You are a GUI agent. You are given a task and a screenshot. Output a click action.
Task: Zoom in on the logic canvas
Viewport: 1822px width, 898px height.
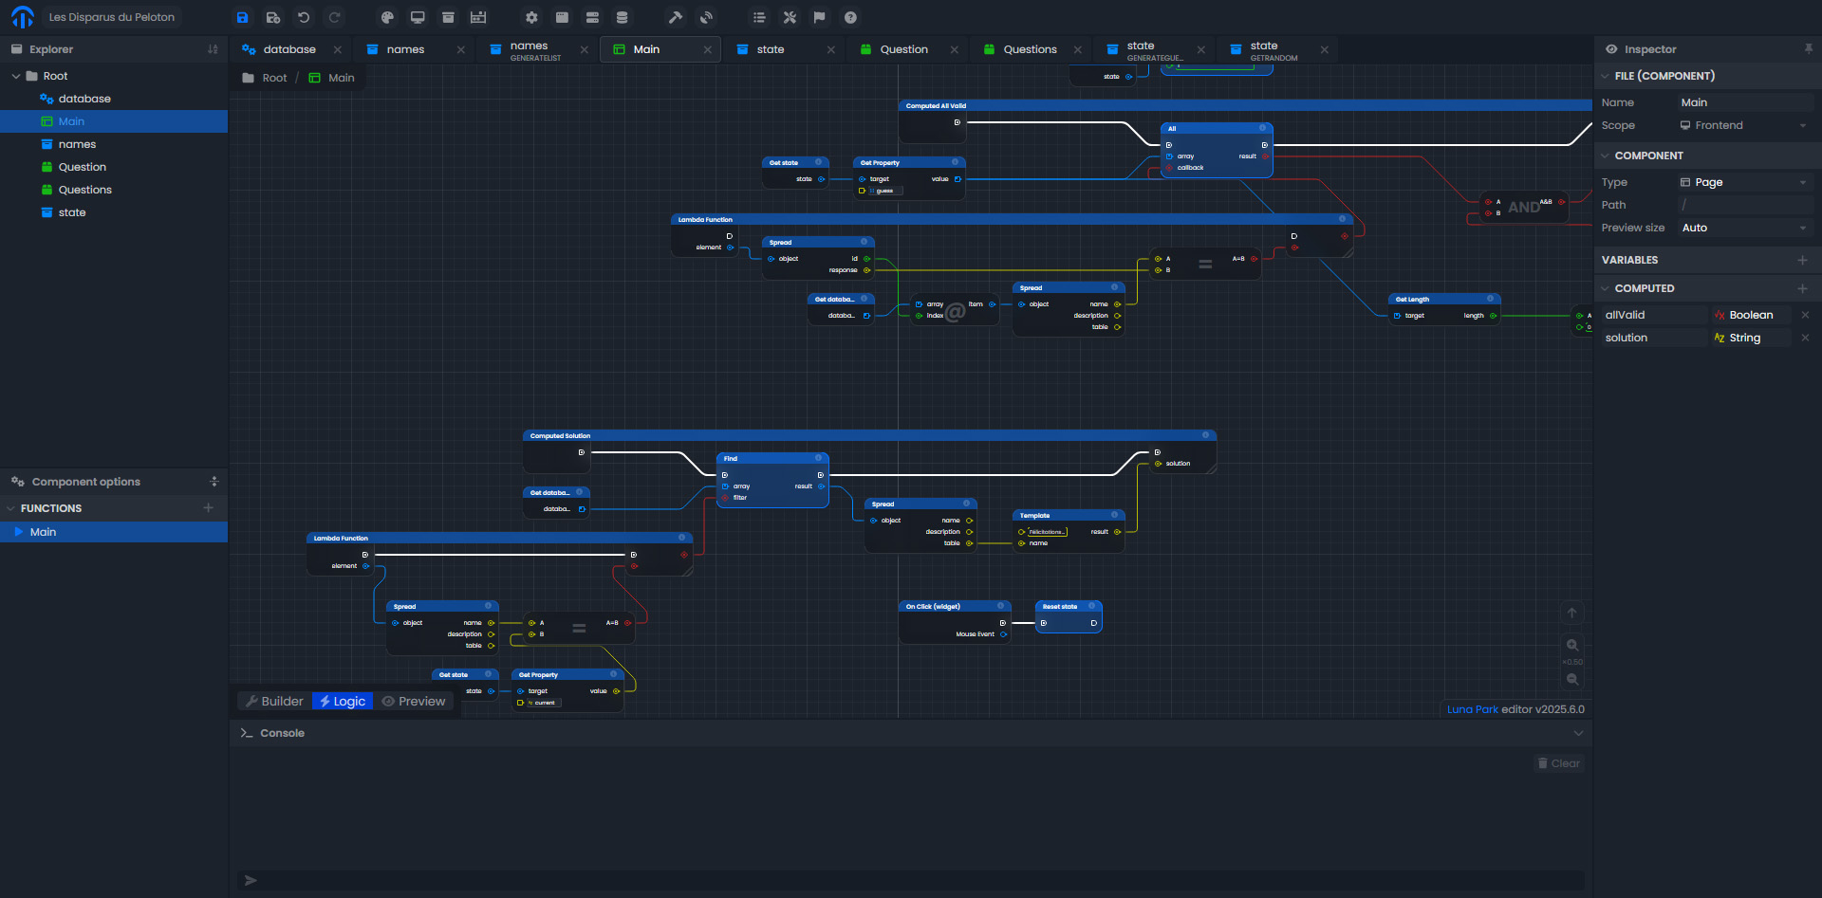tap(1572, 645)
